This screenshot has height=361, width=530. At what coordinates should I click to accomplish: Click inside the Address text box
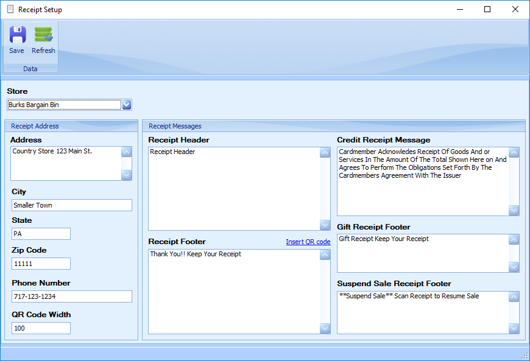tap(66, 163)
